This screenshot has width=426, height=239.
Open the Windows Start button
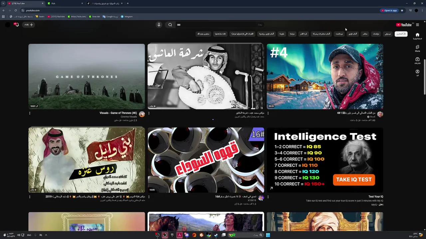tap(268, 235)
